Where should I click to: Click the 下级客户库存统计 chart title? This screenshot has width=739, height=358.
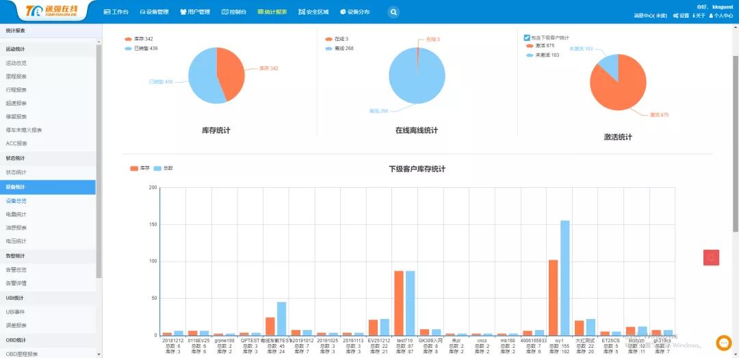coord(417,169)
